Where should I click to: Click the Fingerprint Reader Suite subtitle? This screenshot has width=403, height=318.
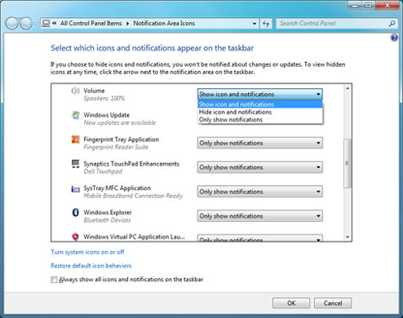pyautogui.click(x=116, y=147)
